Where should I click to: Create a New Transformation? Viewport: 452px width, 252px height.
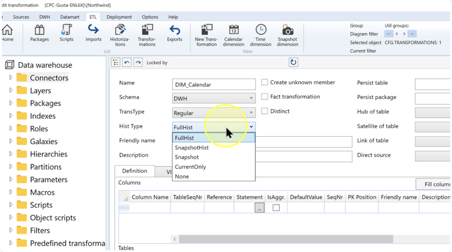(206, 35)
